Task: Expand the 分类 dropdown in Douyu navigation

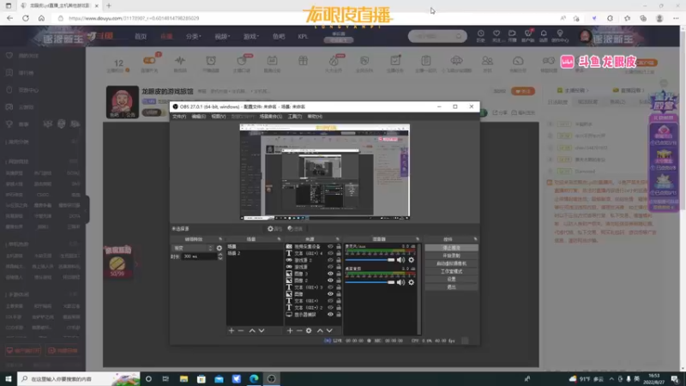Action: 194,36
